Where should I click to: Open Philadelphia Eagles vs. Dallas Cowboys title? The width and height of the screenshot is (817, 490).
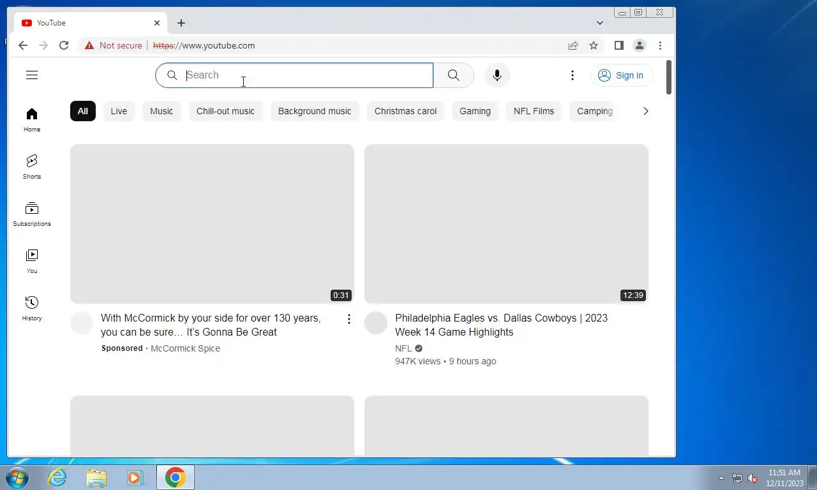(501, 325)
